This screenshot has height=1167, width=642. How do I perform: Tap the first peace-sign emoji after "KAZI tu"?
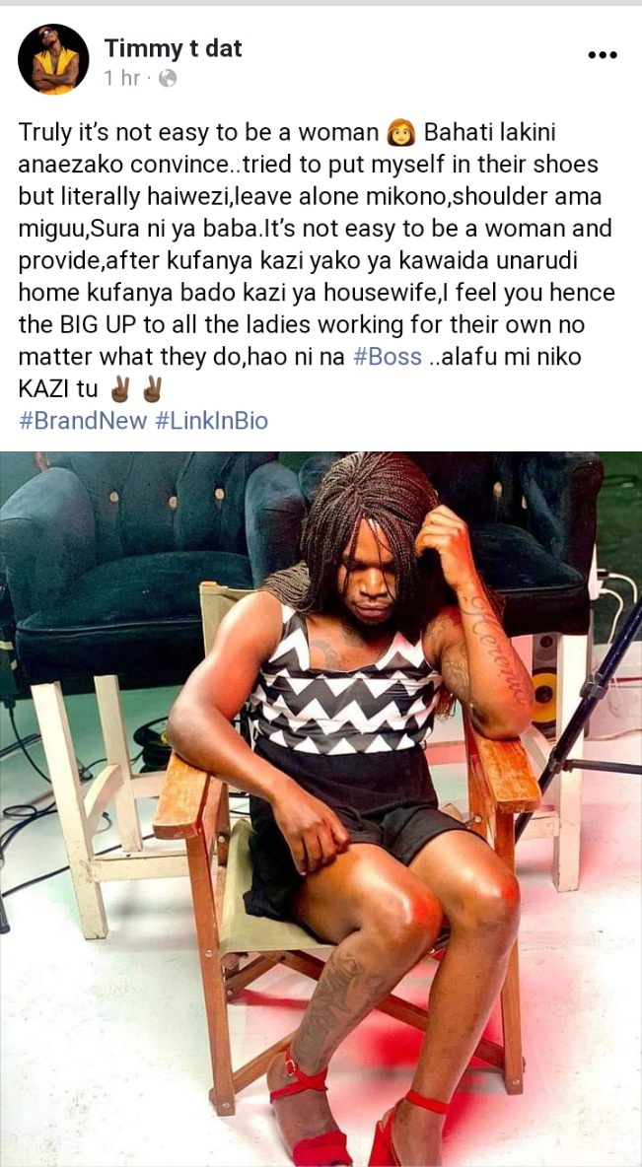coord(120,389)
